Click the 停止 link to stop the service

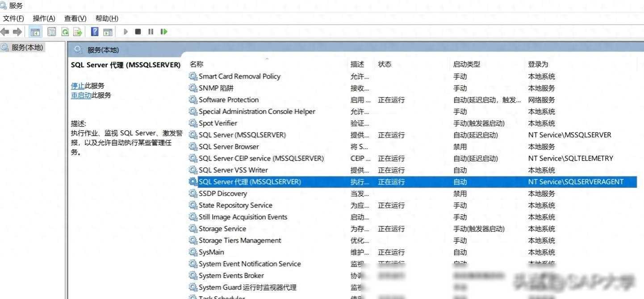[78, 86]
